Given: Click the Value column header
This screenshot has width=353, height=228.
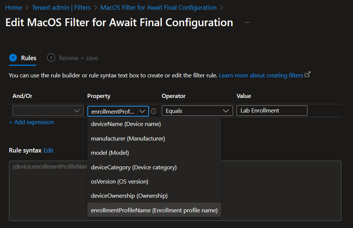Looking at the screenshot, I should point(244,96).
